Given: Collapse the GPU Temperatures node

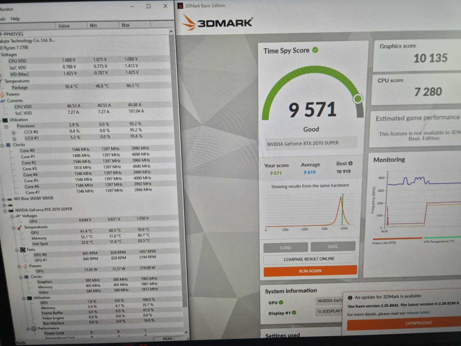Looking at the screenshot, I should coord(14,228).
